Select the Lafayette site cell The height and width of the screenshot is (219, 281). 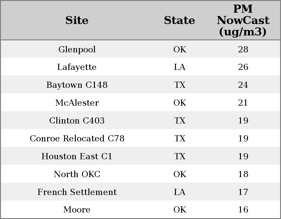(77, 67)
